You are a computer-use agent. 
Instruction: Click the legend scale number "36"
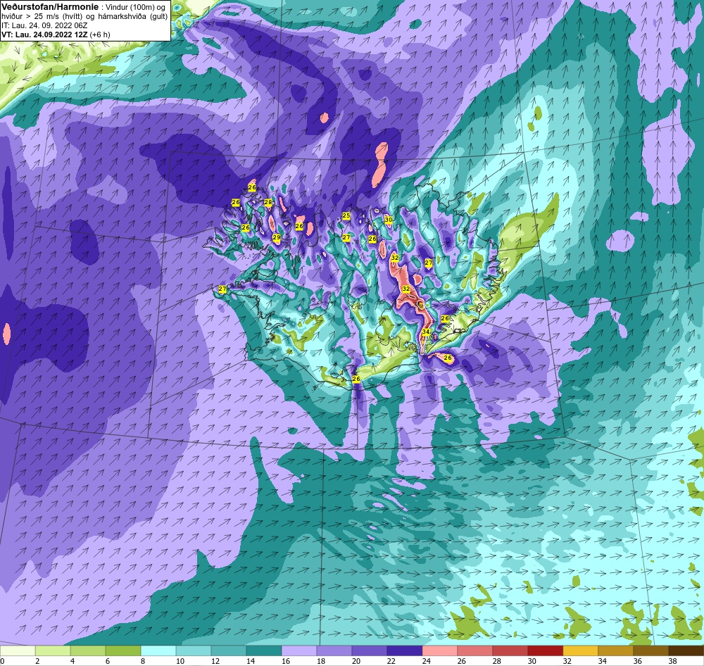tap(638, 661)
